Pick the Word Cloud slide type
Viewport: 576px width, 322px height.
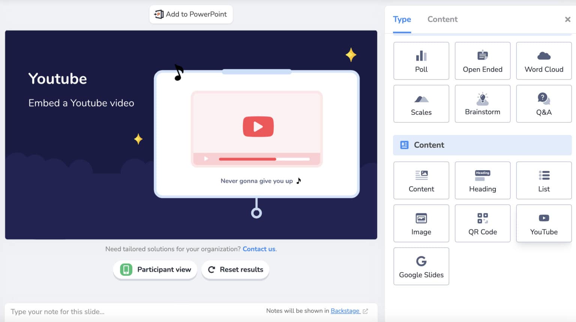pyautogui.click(x=544, y=61)
